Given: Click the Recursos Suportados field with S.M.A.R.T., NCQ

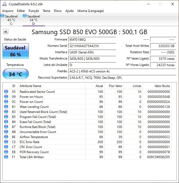Looking at the screenshot, I should coord(122,77).
